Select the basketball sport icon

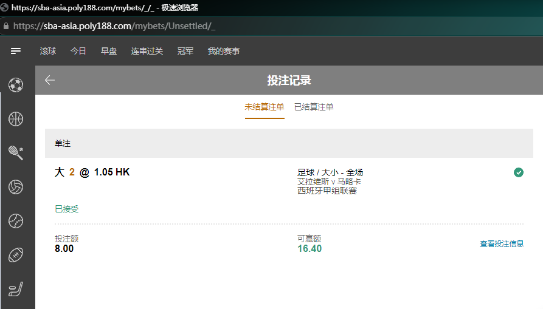click(16, 118)
